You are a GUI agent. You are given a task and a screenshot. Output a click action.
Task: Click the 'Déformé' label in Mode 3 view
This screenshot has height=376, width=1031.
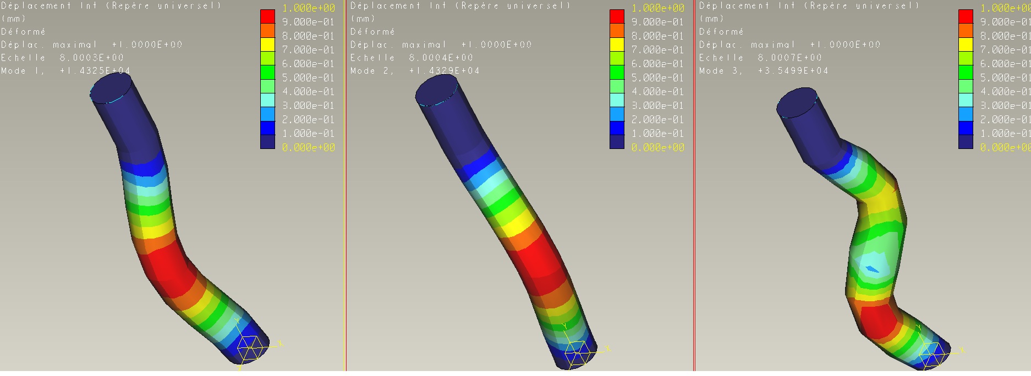coord(721,32)
